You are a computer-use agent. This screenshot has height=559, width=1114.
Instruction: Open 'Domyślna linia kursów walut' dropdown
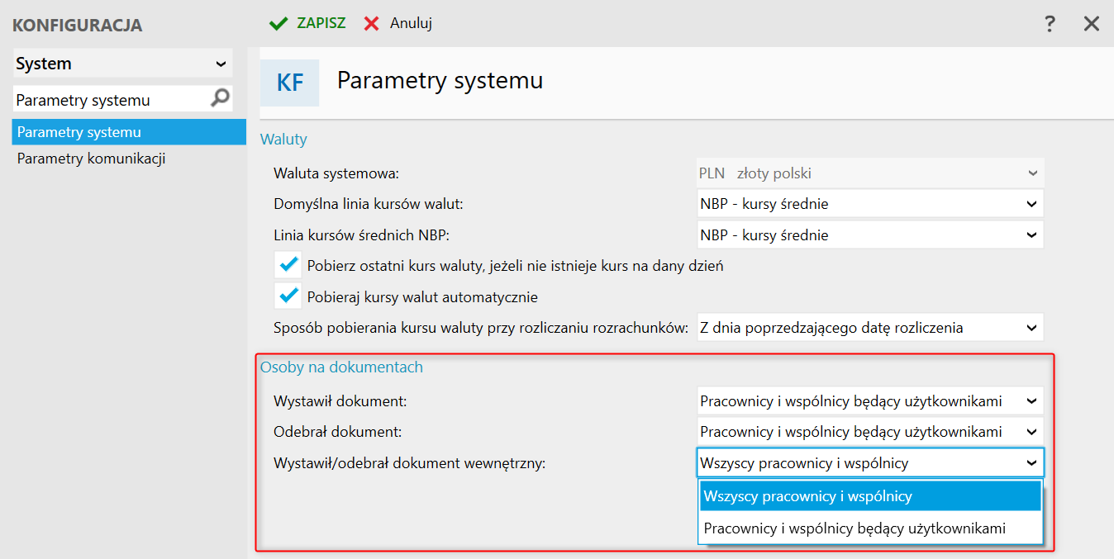[1031, 204]
